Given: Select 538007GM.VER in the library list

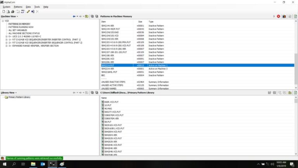Looking at the screenshot, I should point(111,119).
